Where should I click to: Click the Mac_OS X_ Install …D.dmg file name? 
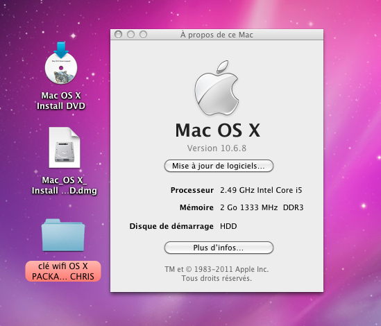[65, 185]
